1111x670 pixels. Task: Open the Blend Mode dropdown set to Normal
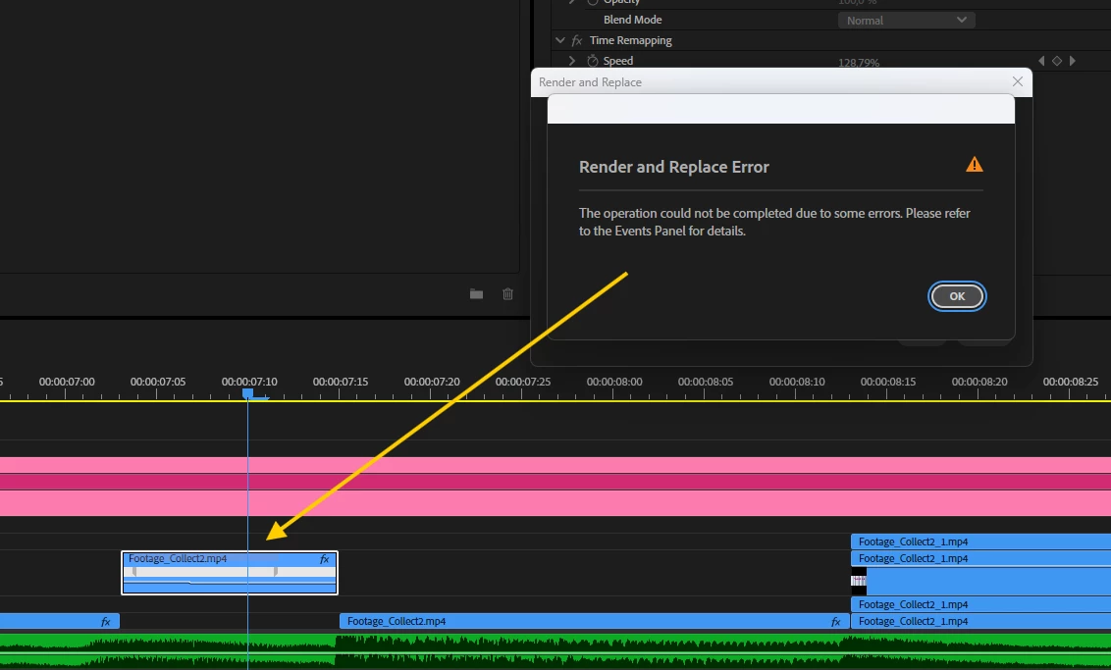tap(906, 20)
